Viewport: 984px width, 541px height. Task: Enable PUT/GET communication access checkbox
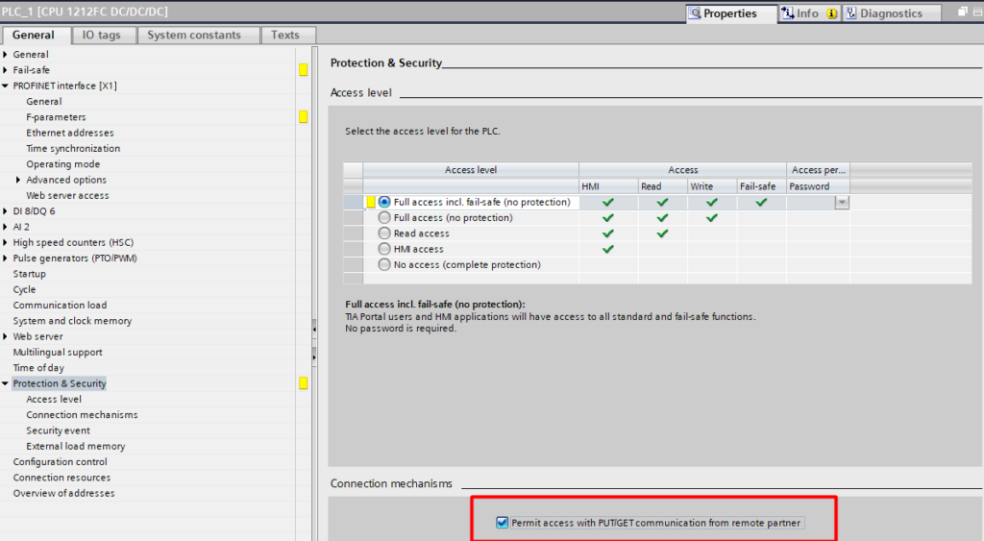[x=502, y=523]
